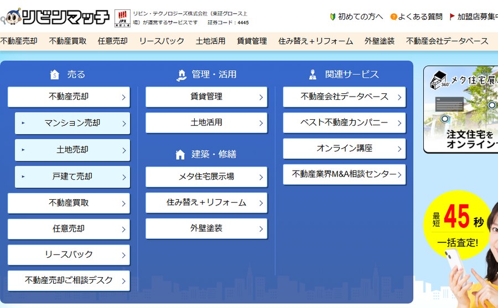Select 任意売却 in top navigation bar
Screen dimensions: 498x308
(x=112, y=41)
